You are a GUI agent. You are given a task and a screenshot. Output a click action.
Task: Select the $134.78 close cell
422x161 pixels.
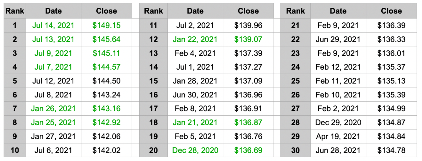point(391,150)
